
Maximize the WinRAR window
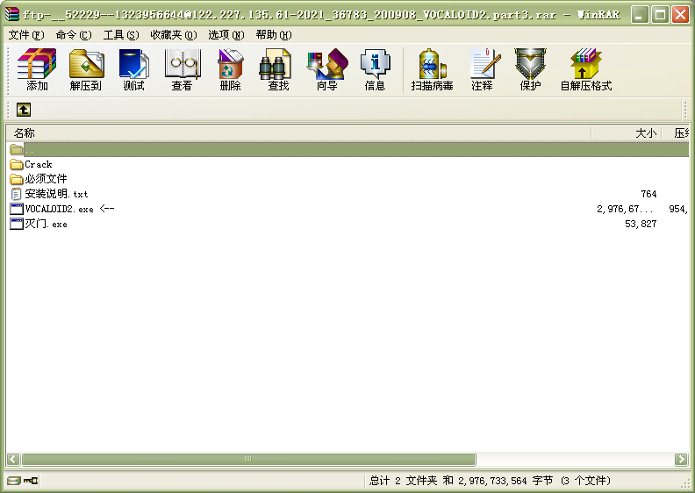coord(660,15)
